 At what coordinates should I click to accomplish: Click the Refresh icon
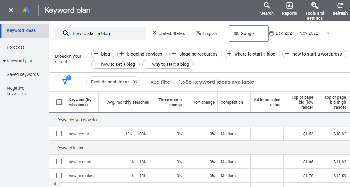point(340,6)
